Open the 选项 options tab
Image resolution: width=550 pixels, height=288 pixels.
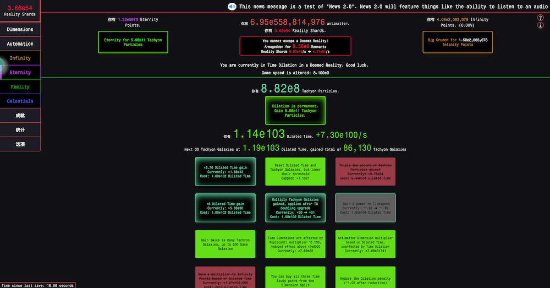coord(20,144)
